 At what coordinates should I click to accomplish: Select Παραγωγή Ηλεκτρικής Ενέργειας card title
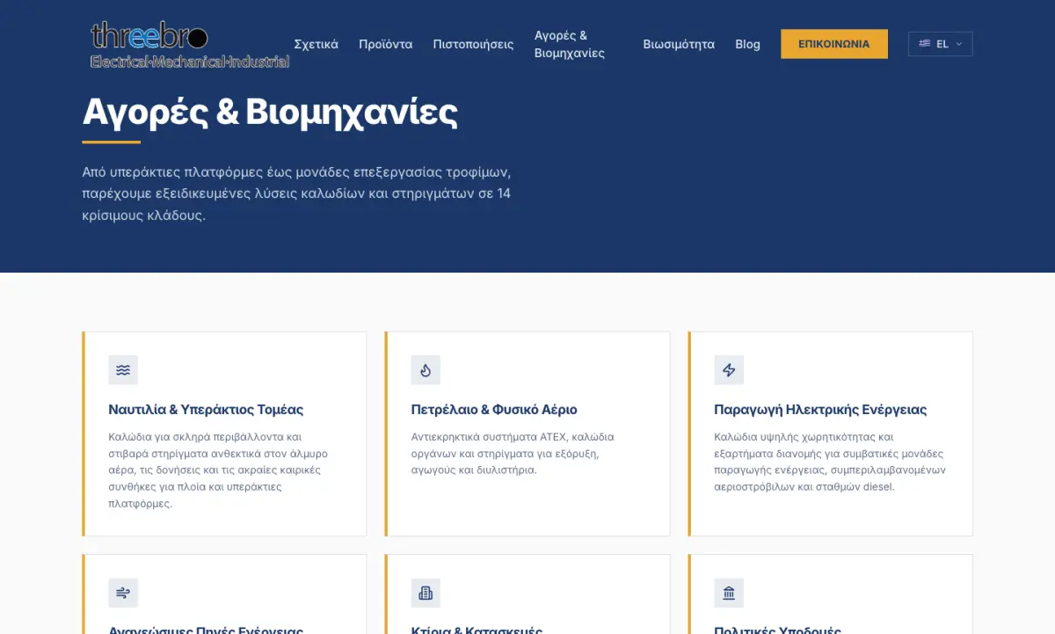coord(820,410)
